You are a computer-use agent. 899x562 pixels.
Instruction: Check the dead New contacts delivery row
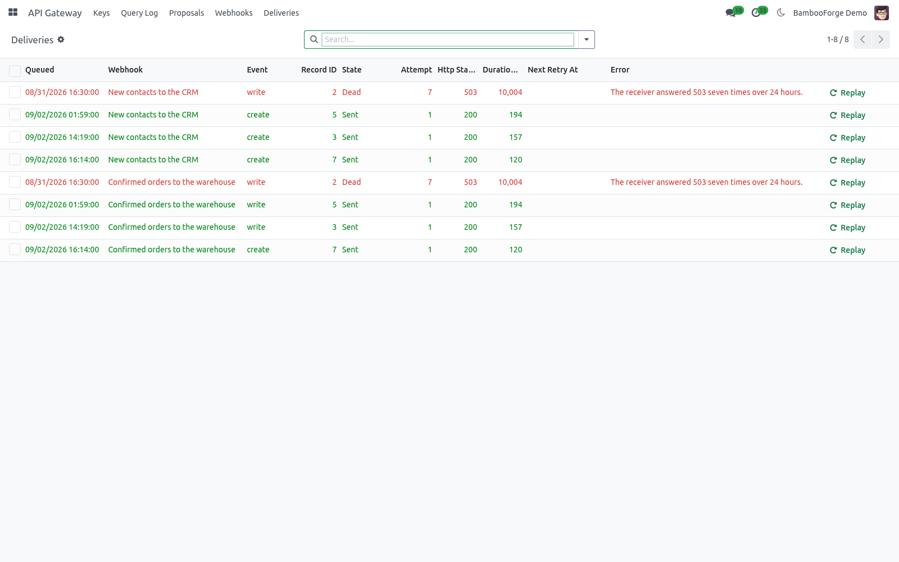(15, 92)
